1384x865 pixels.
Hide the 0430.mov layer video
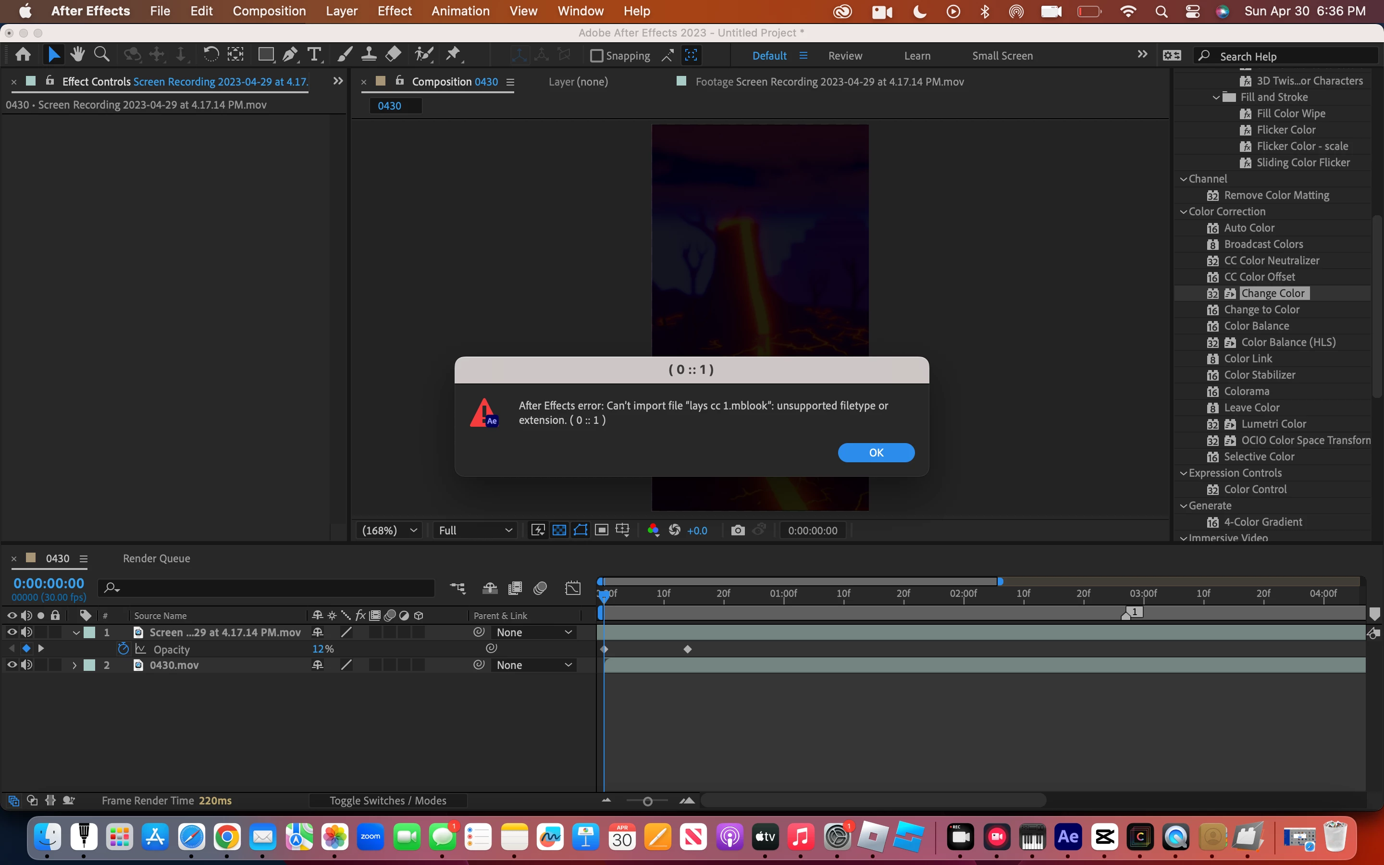tap(12, 665)
